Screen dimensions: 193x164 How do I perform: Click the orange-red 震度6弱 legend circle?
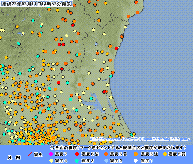coord(106,154)
